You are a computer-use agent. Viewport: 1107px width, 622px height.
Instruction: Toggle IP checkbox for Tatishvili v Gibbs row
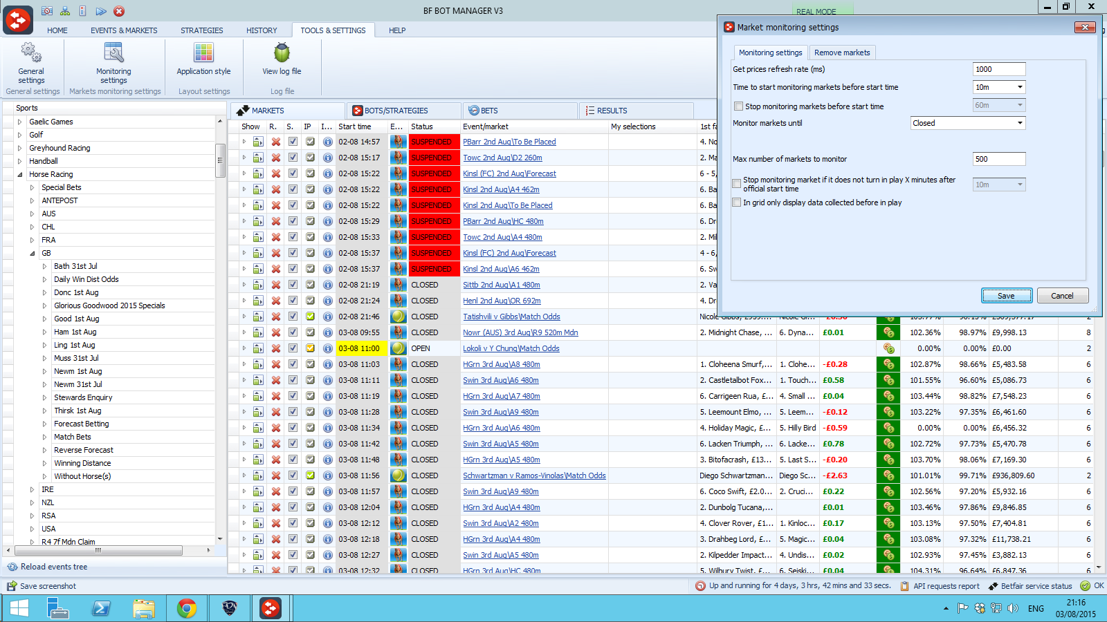click(310, 317)
